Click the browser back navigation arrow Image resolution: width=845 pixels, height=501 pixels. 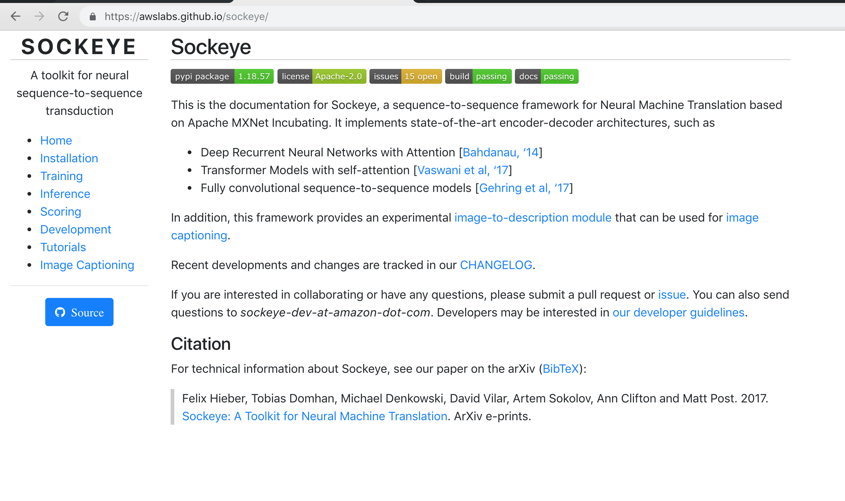[15, 16]
